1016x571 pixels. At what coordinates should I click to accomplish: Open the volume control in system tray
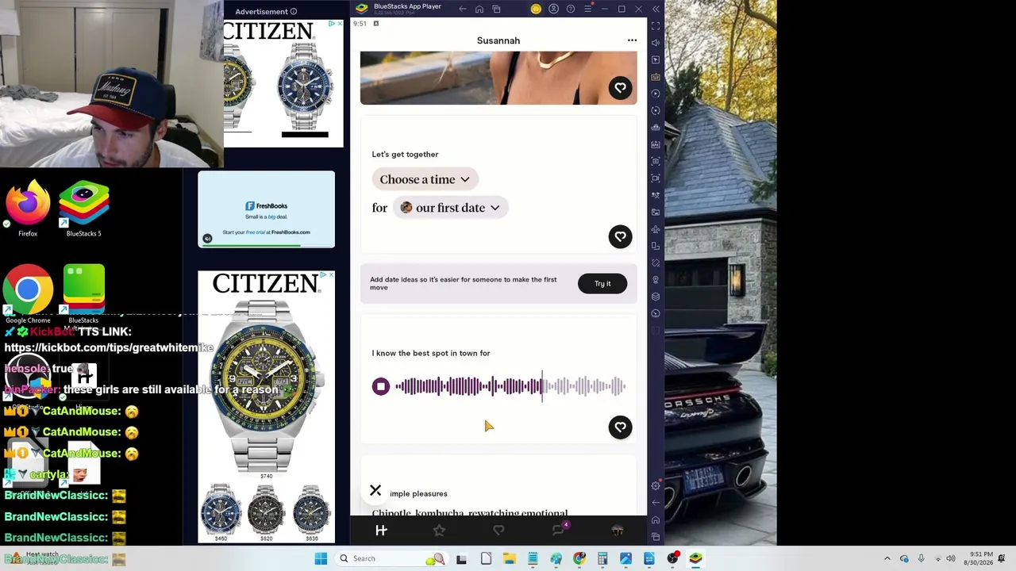[951, 558]
